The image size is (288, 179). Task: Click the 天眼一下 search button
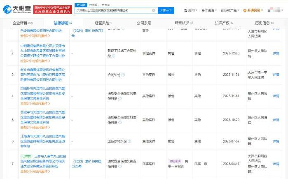[x=166, y=10]
